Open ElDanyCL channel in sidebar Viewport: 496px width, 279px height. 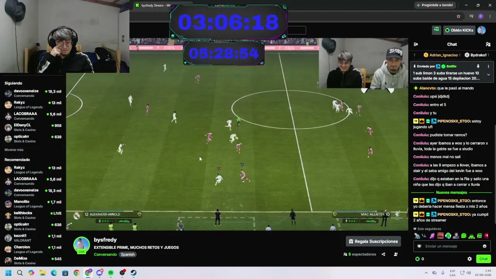33,127
